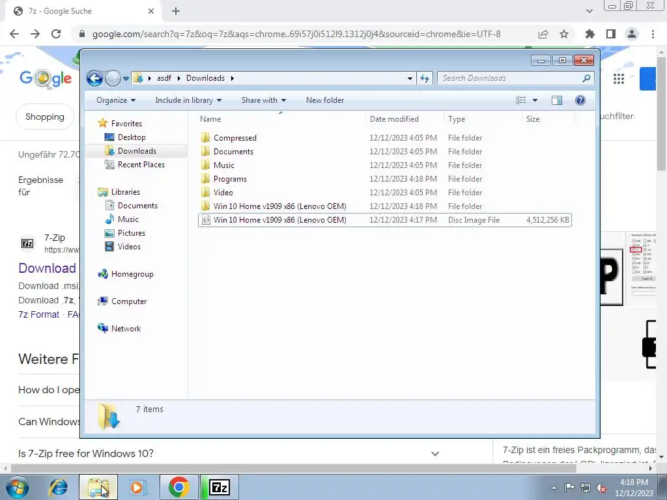Image resolution: width=667 pixels, height=500 pixels.
Task: Open Google apps grid icon
Action: (619, 79)
